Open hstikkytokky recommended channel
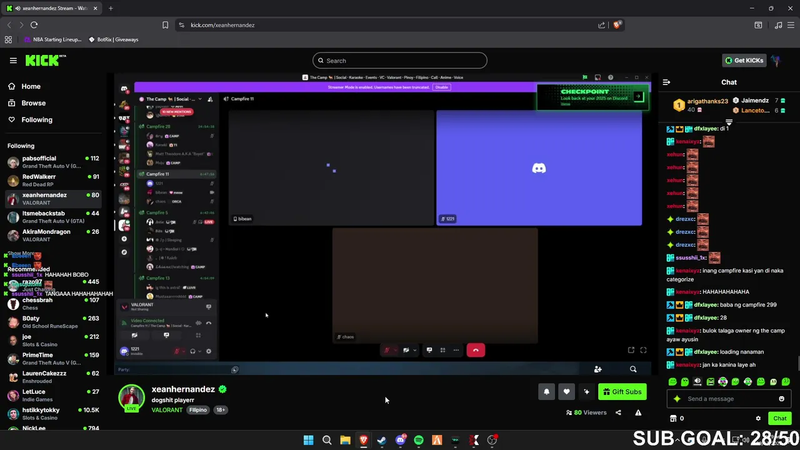The height and width of the screenshot is (450, 800). pos(53,414)
